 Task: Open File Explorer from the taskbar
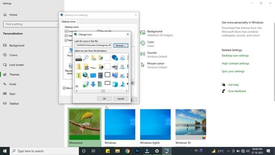coord(117,151)
